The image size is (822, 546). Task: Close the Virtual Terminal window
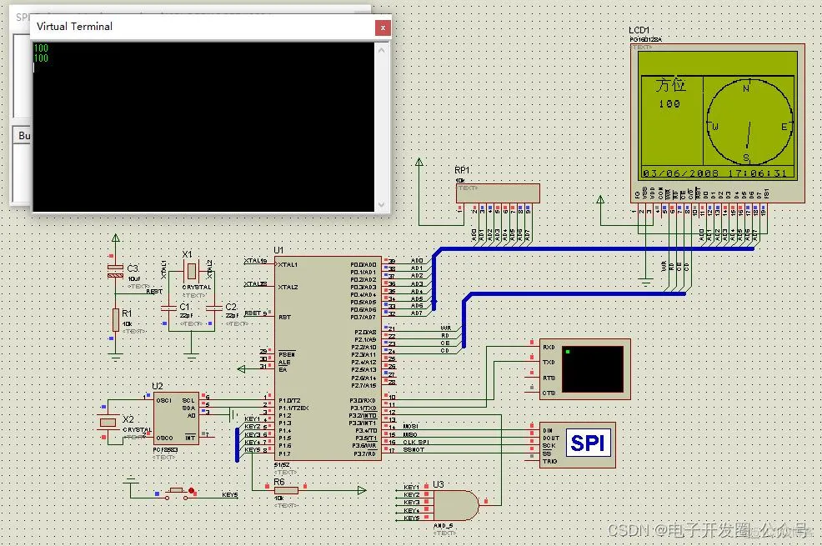tap(383, 28)
